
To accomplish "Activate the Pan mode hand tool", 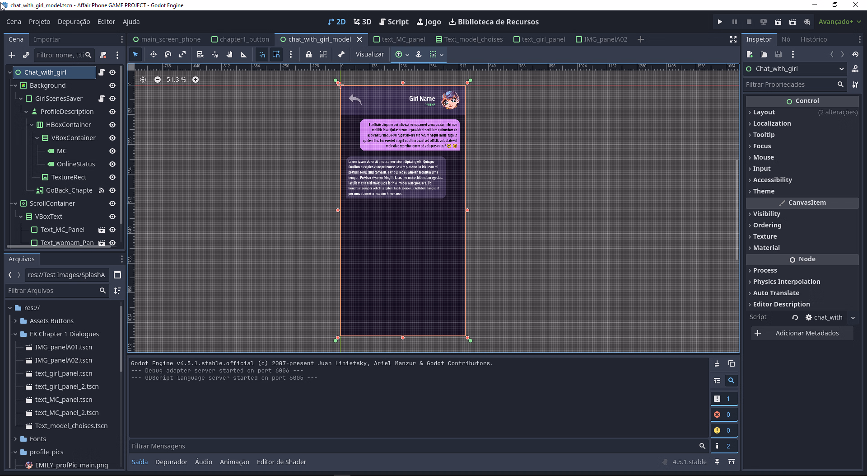I will [229, 54].
